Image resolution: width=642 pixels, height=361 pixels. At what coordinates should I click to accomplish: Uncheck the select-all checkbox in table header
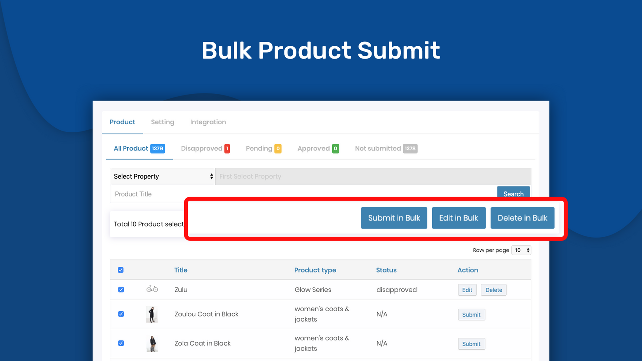click(120, 269)
